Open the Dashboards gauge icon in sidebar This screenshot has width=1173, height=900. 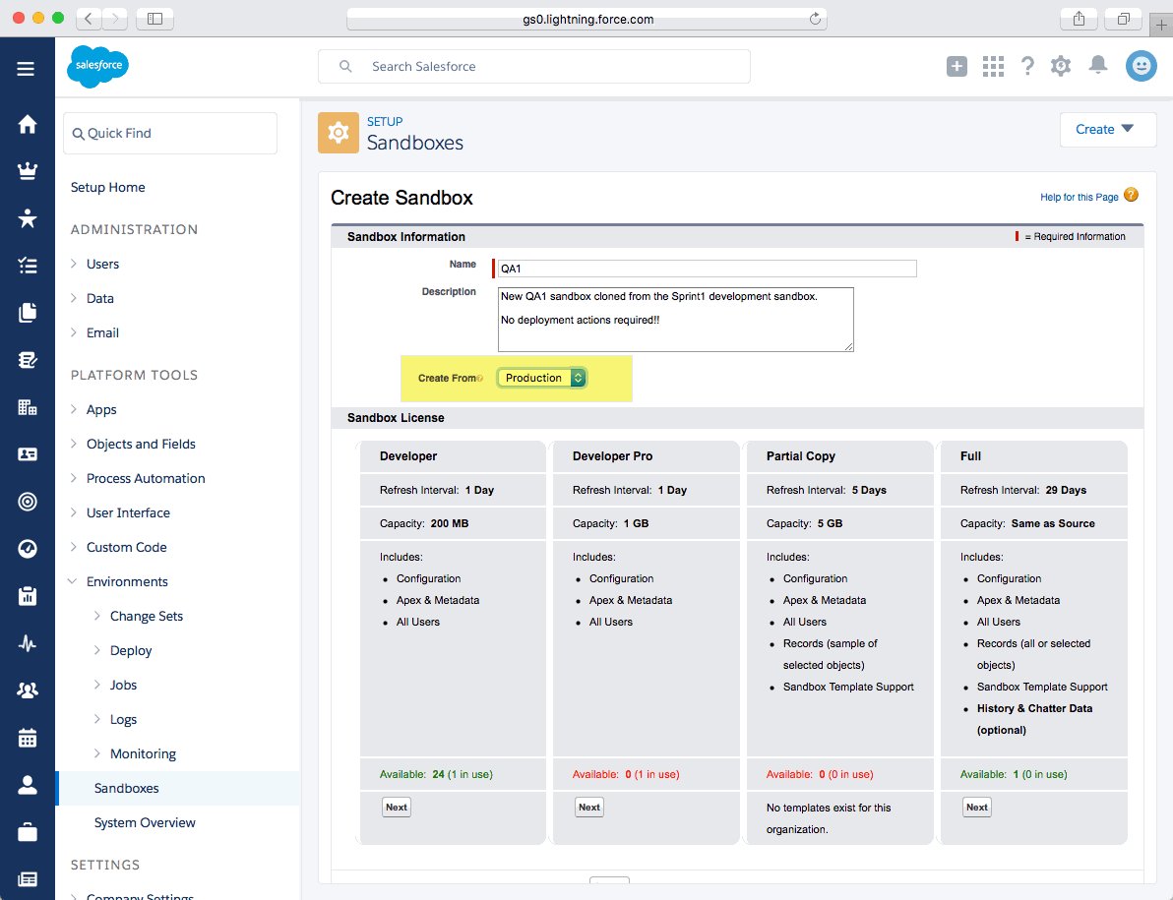pos(27,549)
